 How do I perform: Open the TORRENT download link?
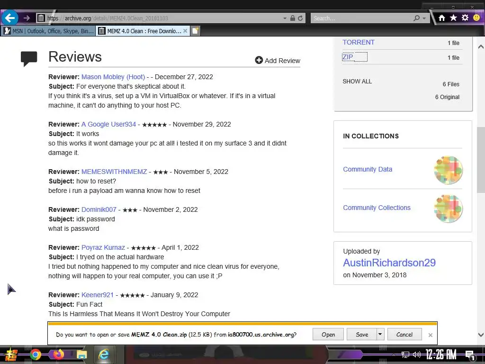tap(358, 42)
